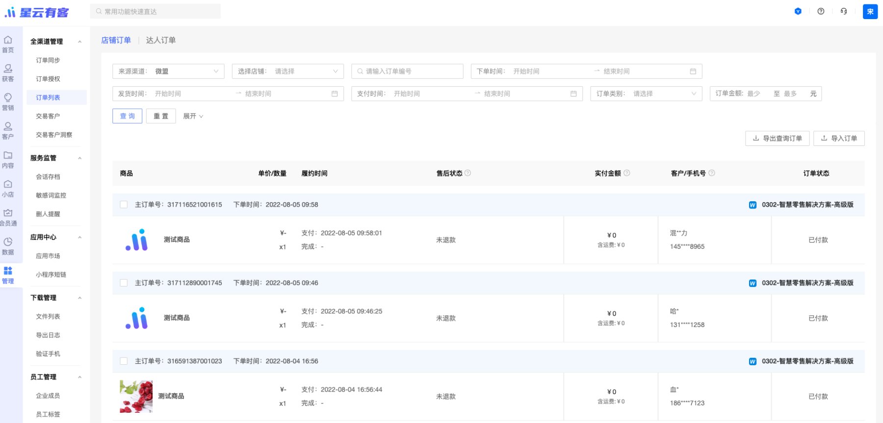Click calendar icon in 下单时间 field
The height and width of the screenshot is (423, 883).
tap(693, 71)
